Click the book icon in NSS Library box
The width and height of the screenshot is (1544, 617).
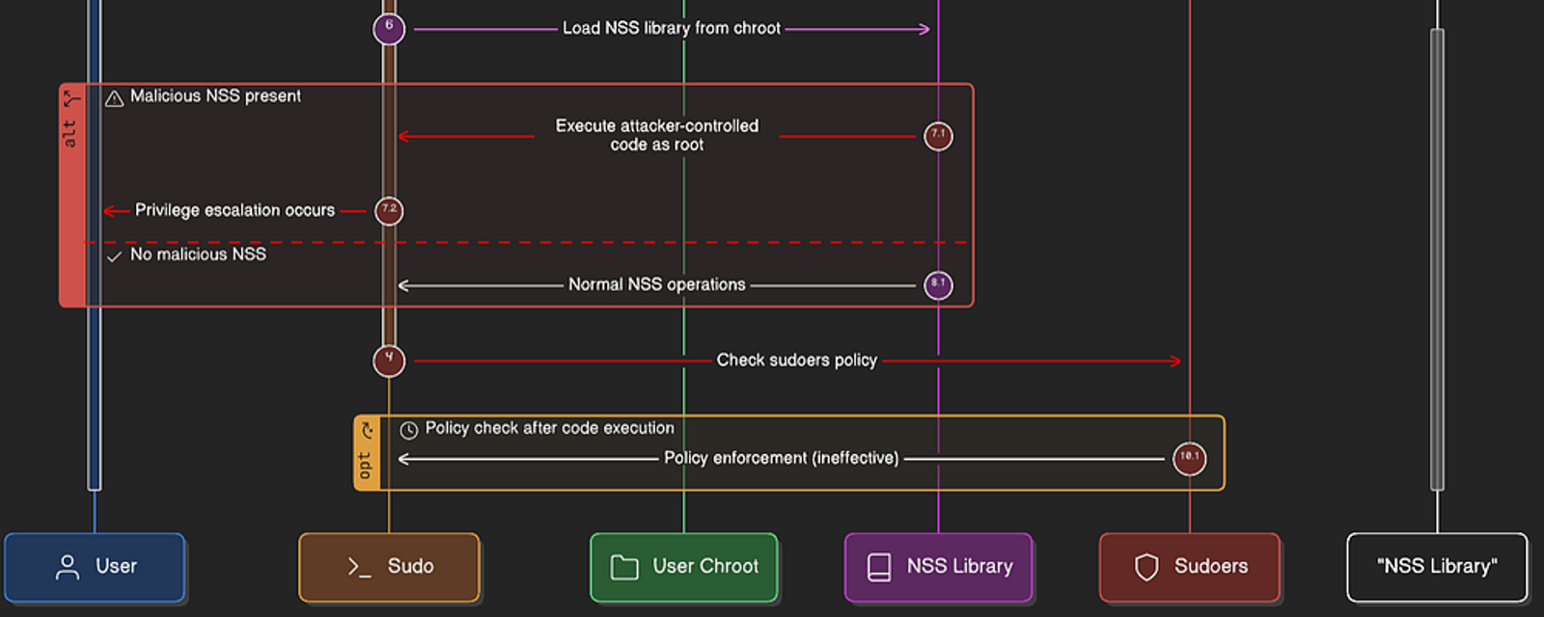point(879,567)
